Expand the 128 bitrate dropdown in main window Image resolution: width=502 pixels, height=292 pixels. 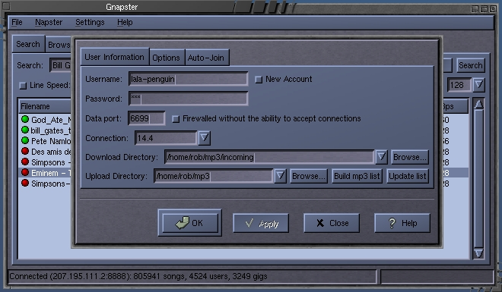click(x=478, y=85)
